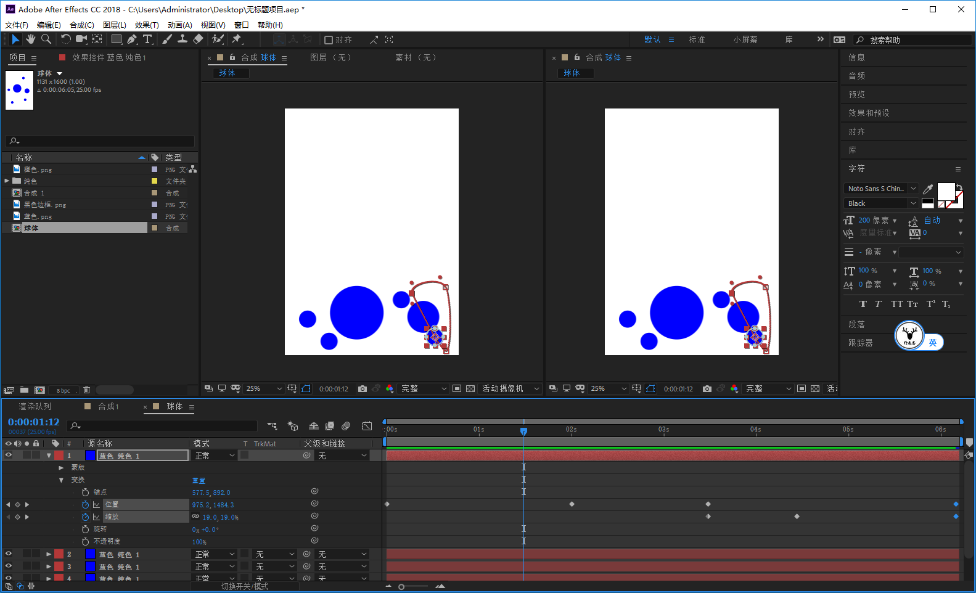Open the 效果(T) menu
Viewport: 976px width, 593px height.
(x=147, y=25)
